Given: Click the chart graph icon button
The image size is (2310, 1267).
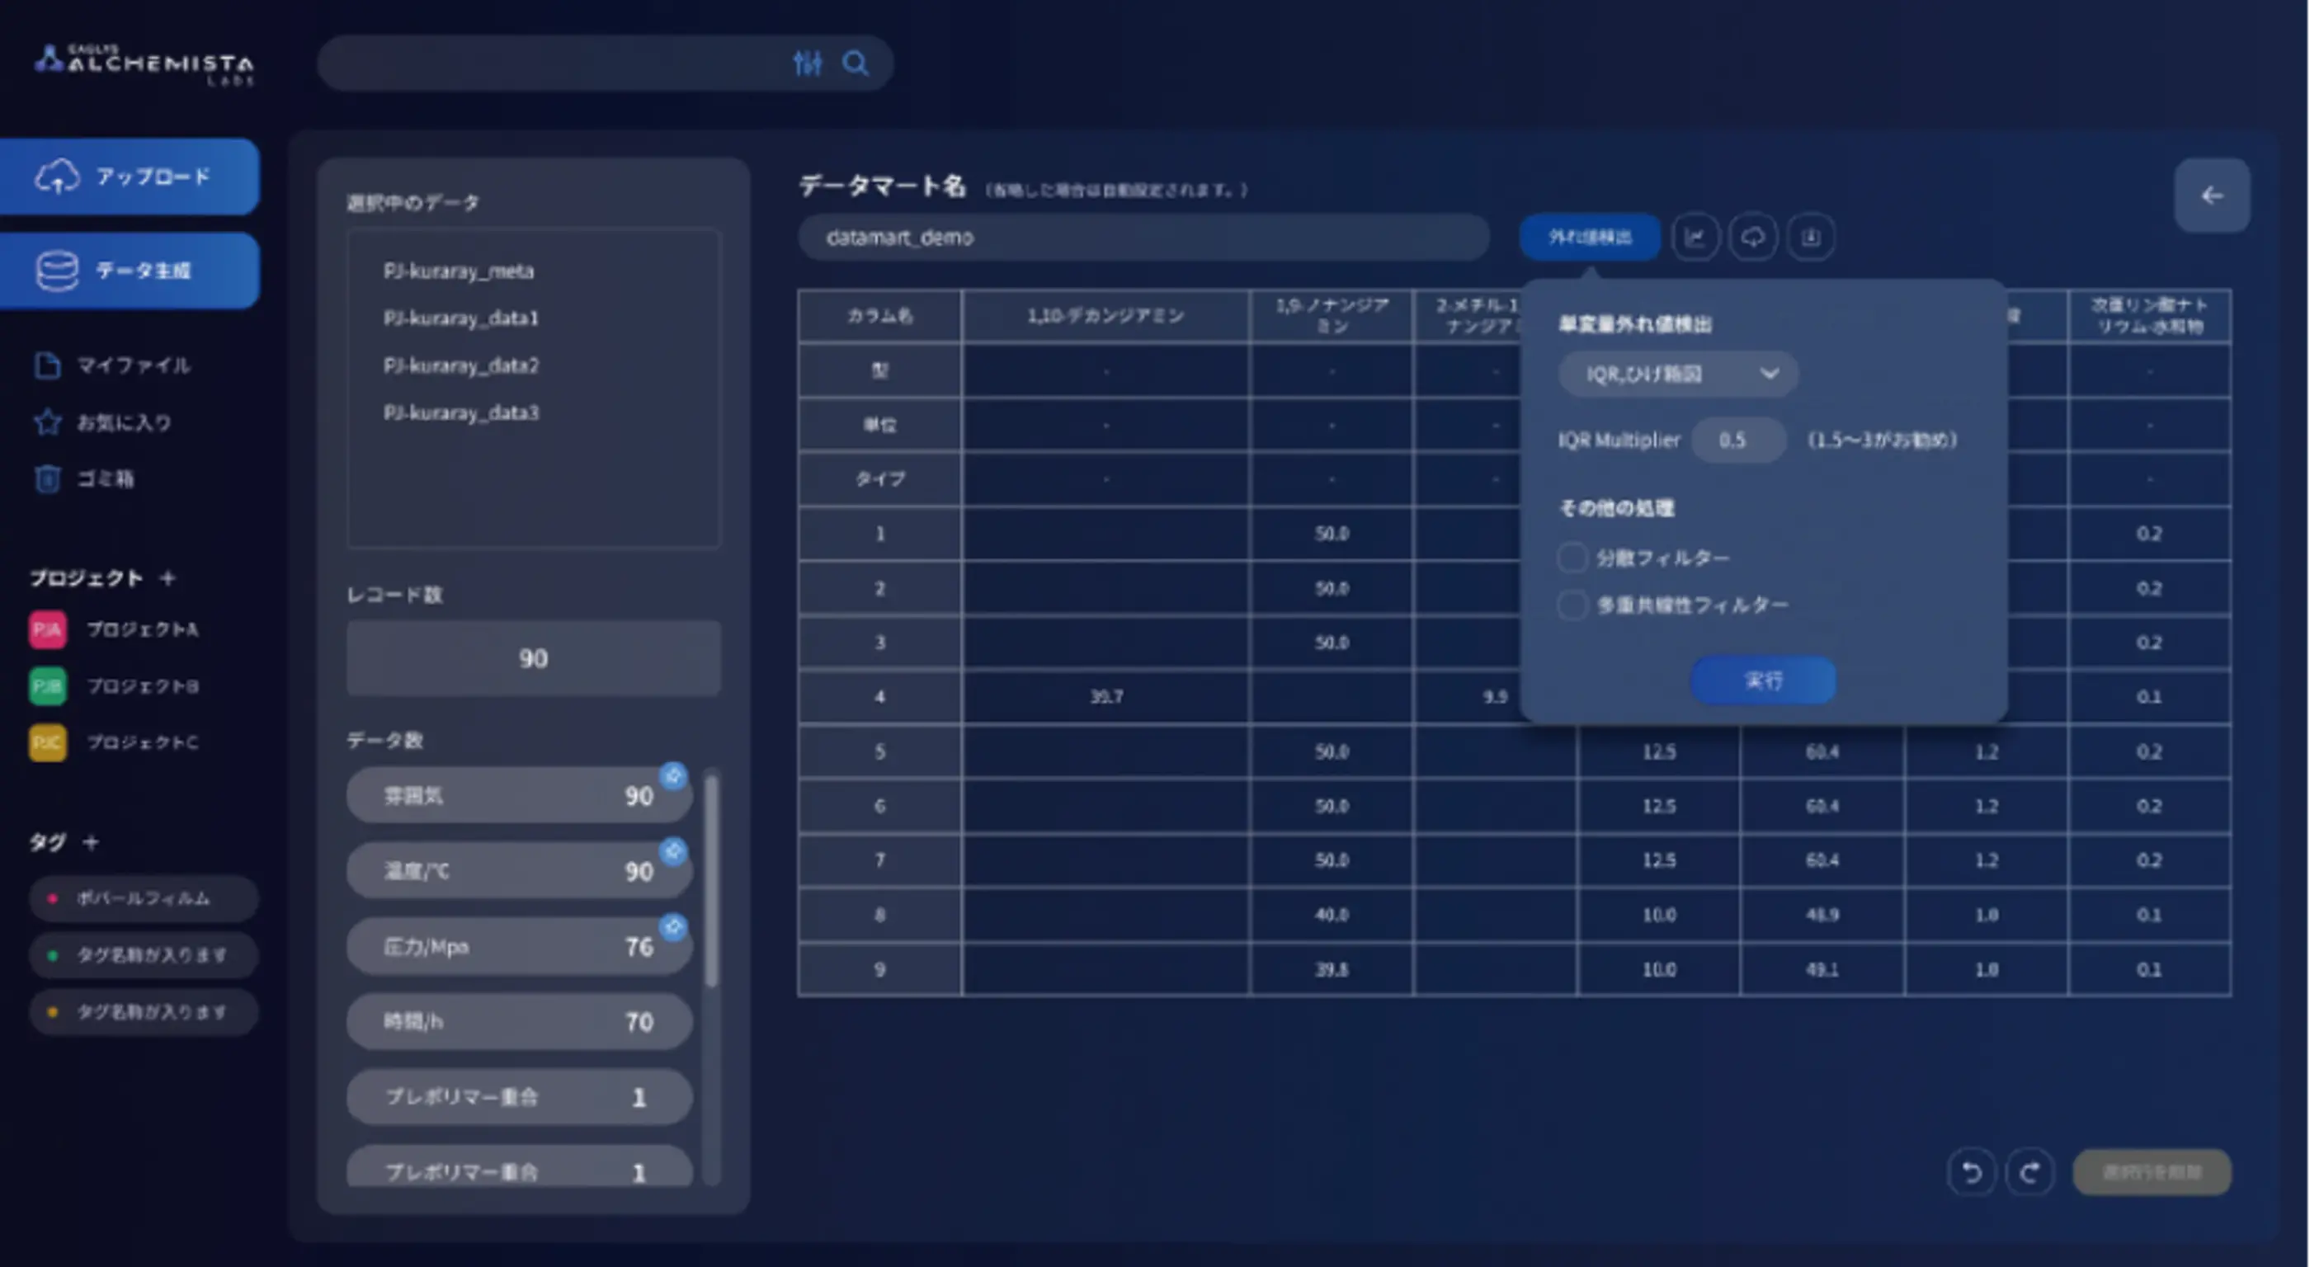Looking at the screenshot, I should [x=1694, y=238].
